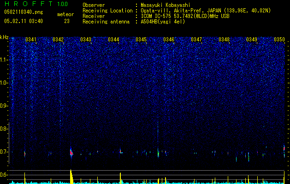Click the 0.9 kHz frequency axis label

point(4,106)
